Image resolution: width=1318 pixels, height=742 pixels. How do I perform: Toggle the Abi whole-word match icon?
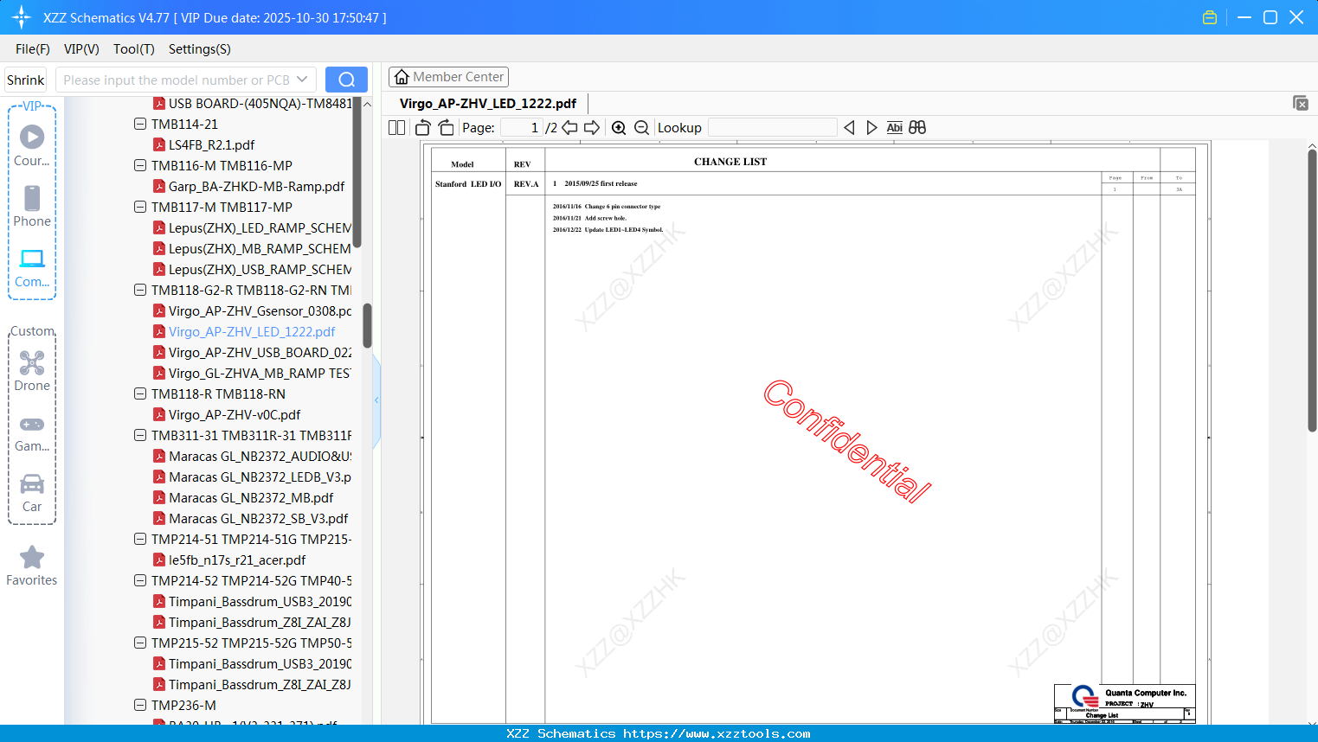pos(894,128)
